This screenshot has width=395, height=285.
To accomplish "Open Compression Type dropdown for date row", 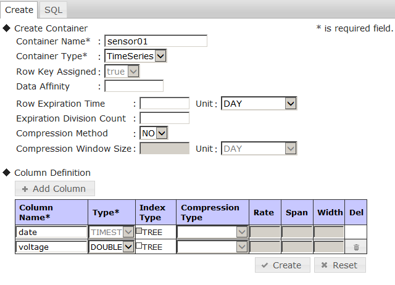I will click(x=212, y=232).
